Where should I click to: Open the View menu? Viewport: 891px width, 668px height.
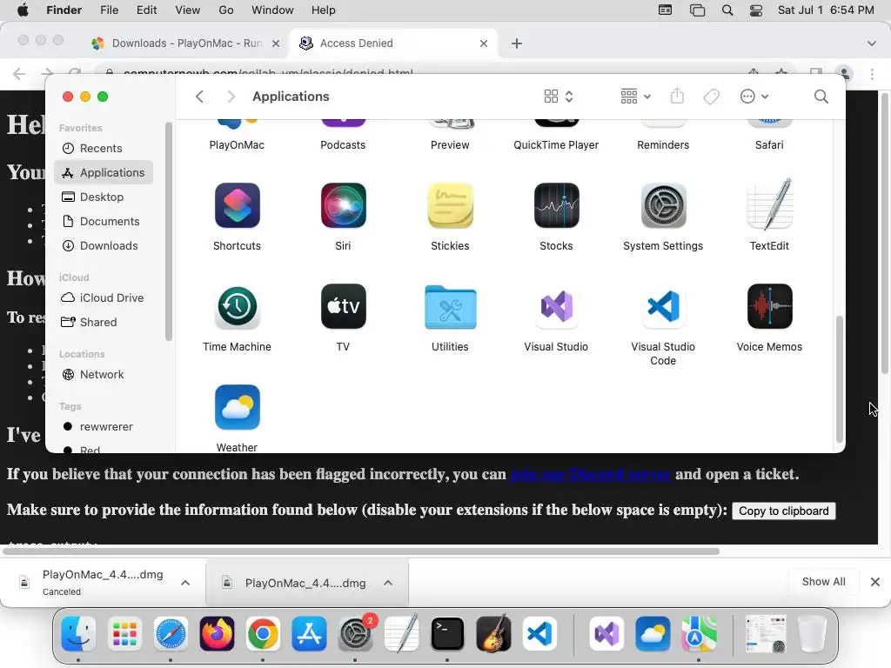(188, 10)
